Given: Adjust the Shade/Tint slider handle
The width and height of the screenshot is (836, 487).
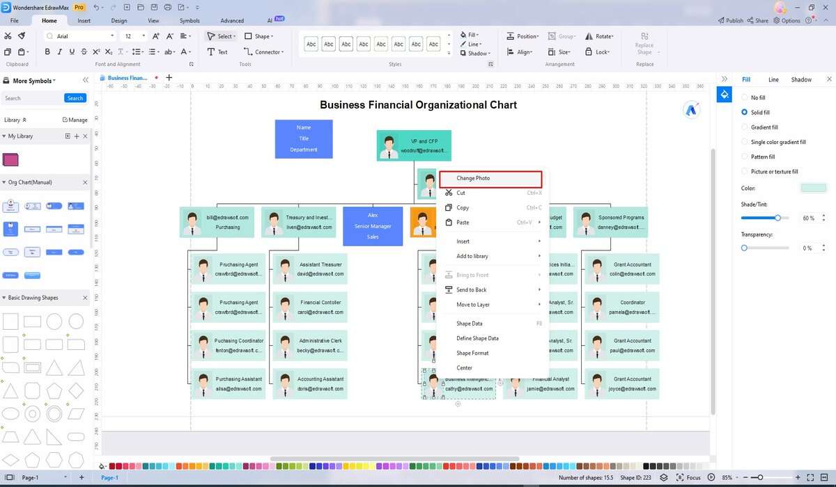Looking at the screenshot, I should [x=777, y=218].
